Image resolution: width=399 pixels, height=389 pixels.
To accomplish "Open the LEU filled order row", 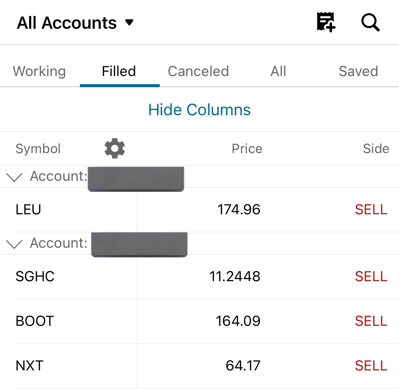I will click(x=200, y=210).
